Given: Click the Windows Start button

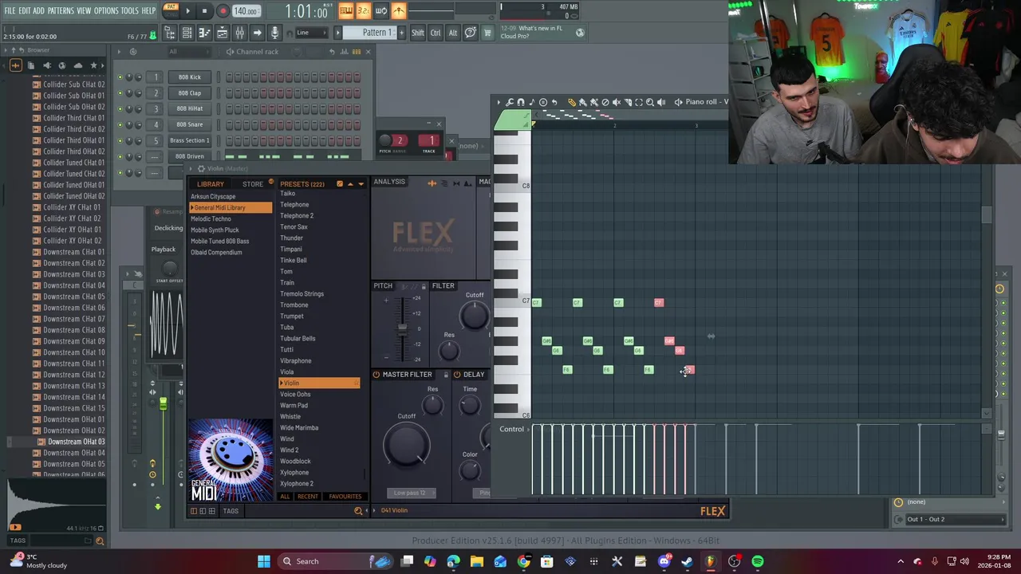Looking at the screenshot, I should coord(264,561).
